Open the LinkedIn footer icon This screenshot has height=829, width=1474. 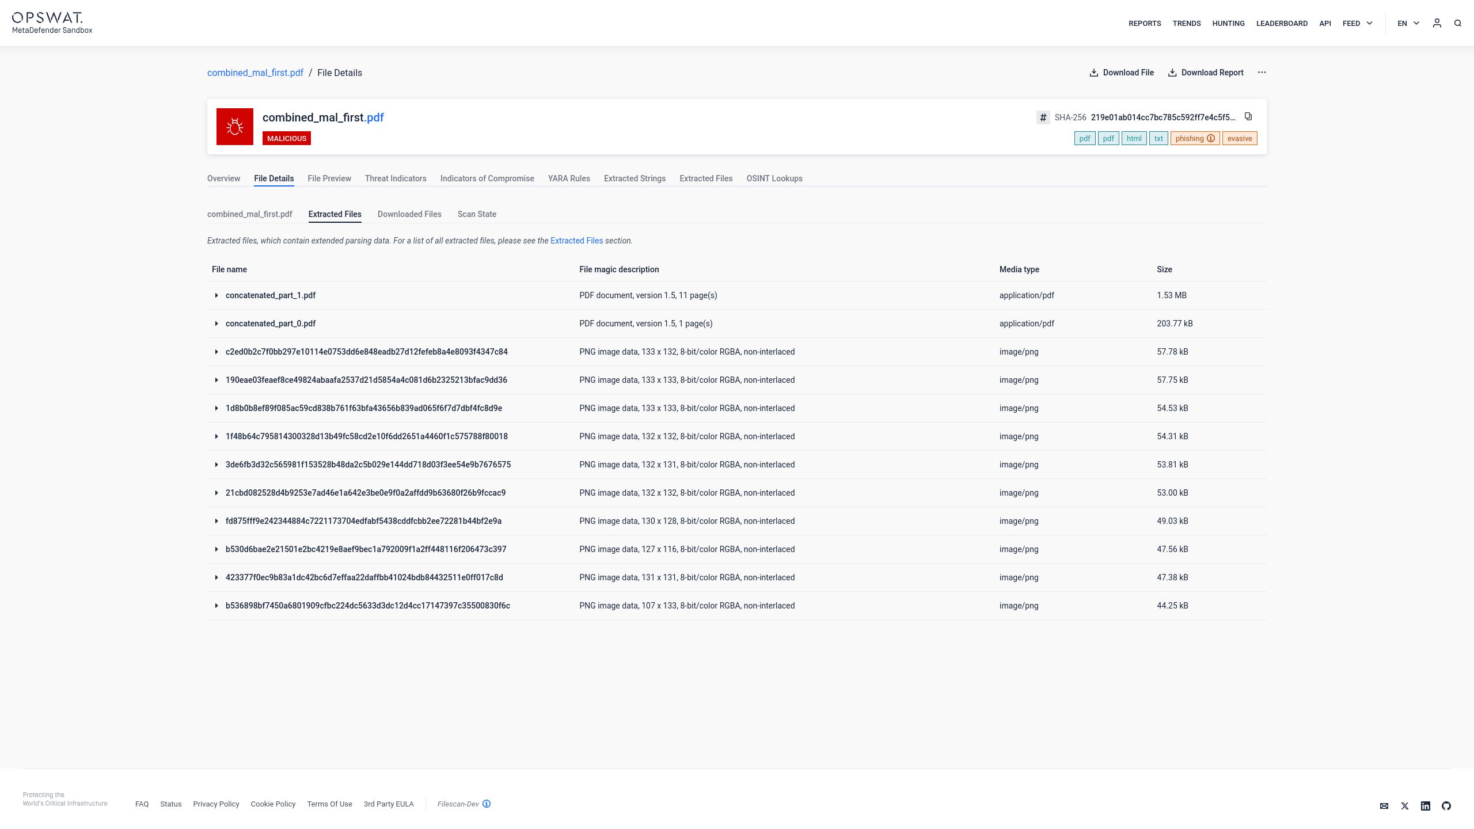pos(1425,806)
